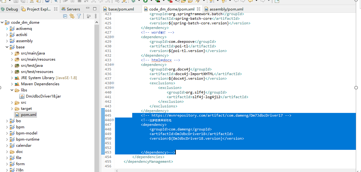Expand the activemq module node
Viewport: 361px width, 172px height.
[7, 29]
